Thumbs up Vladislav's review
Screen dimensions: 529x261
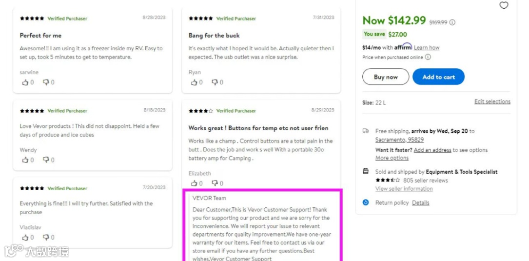25,238
